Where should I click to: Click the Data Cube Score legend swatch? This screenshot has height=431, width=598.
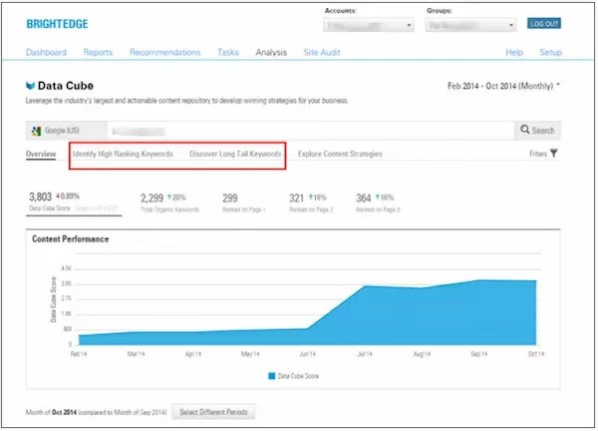[271, 376]
